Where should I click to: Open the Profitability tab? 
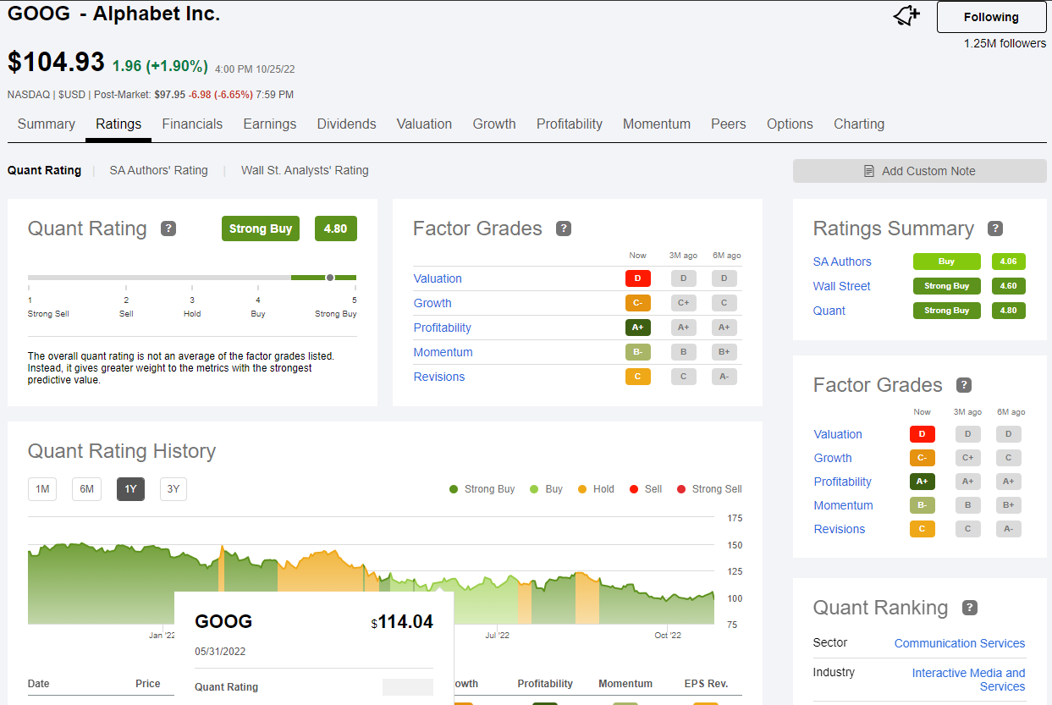[x=570, y=124]
